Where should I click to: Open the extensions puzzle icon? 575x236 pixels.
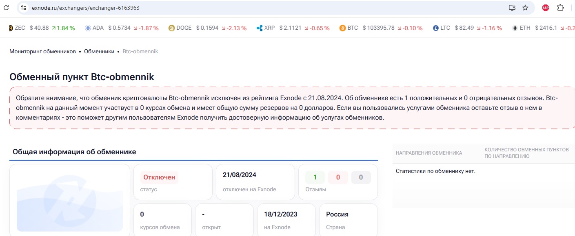tap(560, 7)
